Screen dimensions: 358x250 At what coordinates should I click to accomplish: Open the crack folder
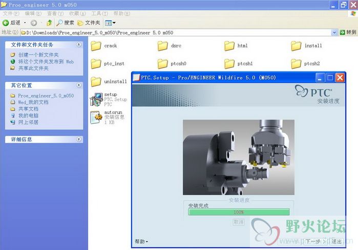coord(104,46)
